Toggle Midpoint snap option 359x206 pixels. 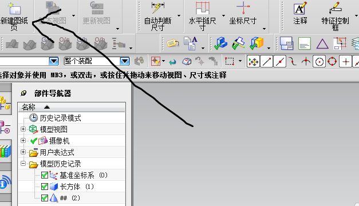point(280,62)
